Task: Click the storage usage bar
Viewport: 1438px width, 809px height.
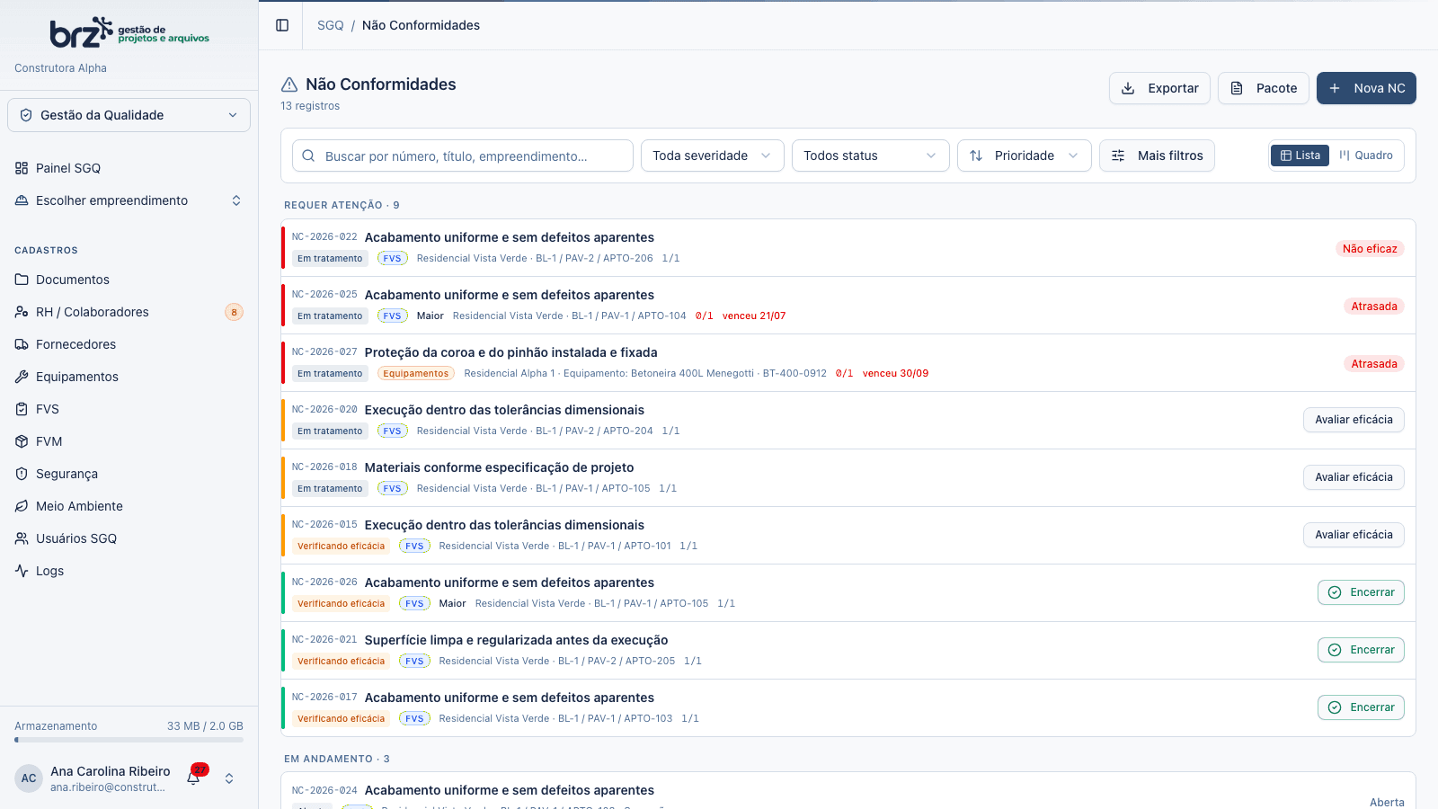Action: 129,741
